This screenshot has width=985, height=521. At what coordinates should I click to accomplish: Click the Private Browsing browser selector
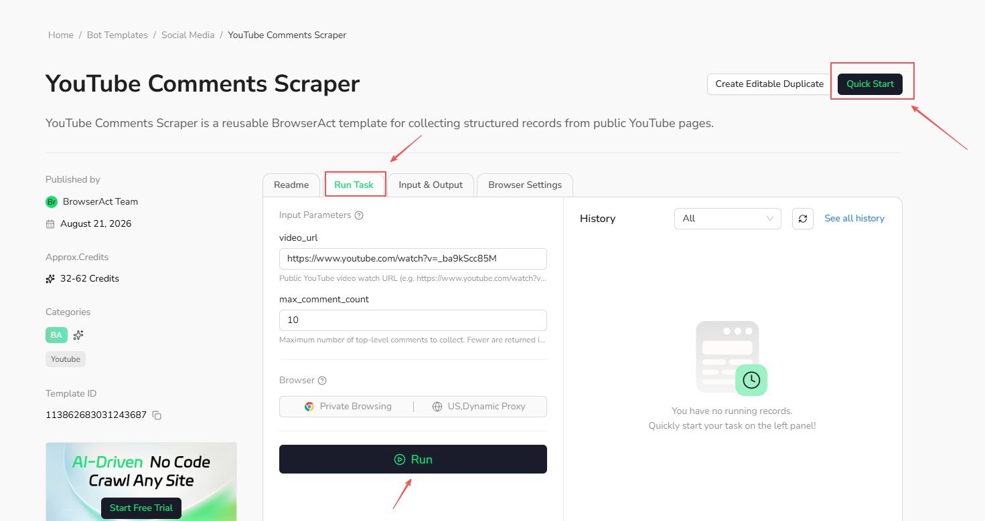coord(348,407)
